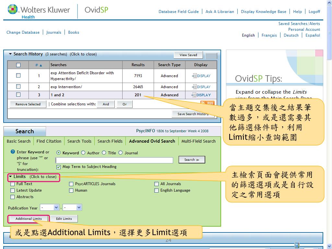Image resolution: width=332 pixels, height=249 pixels.
Task: Toggle the search history view layout icon
Action: click(211, 55)
